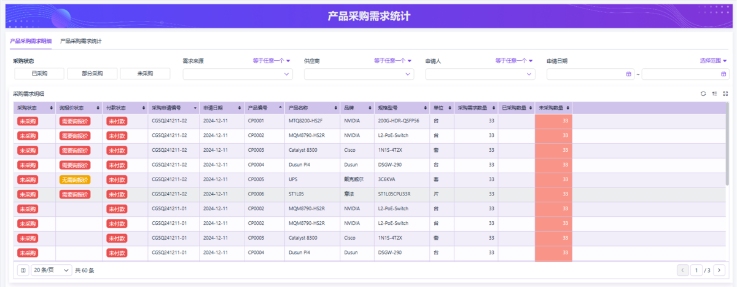Toggle the 部分采购 status filter
Viewport: 737px width, 287px height.
click(x=92, y=74)
